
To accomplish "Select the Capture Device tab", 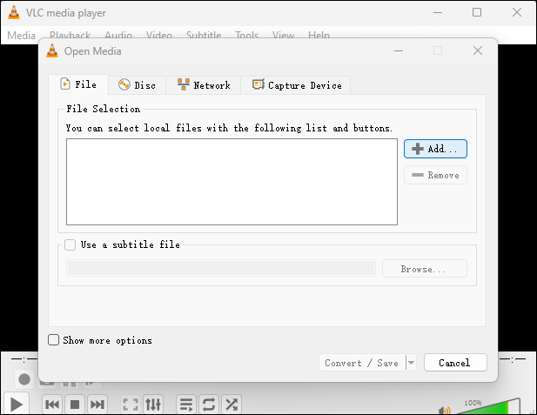I will click(296, 84).
